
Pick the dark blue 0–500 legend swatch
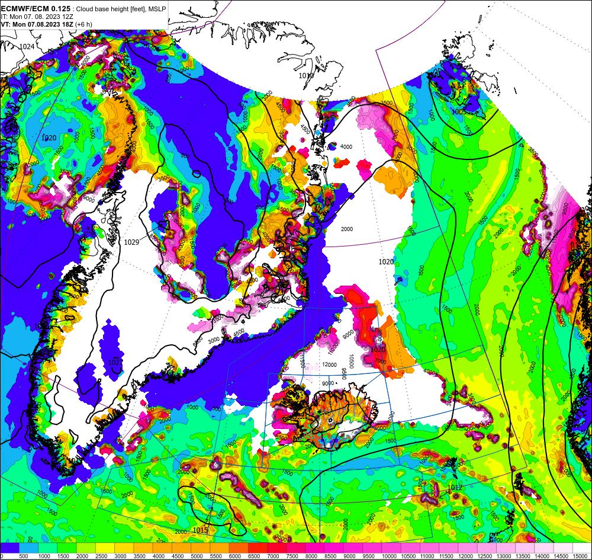[x=9, y=548]
